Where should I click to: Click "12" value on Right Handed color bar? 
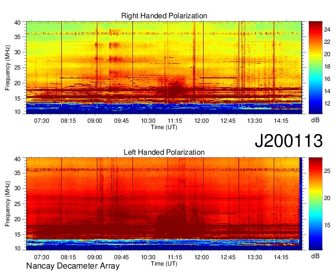click(327, 103)
